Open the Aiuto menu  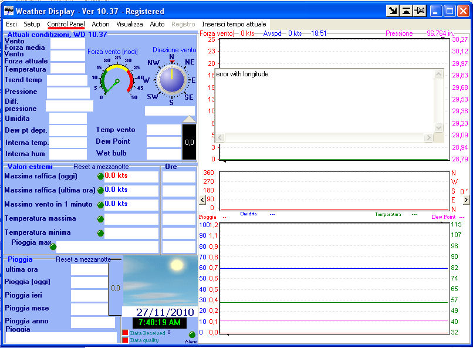point(157,24)
